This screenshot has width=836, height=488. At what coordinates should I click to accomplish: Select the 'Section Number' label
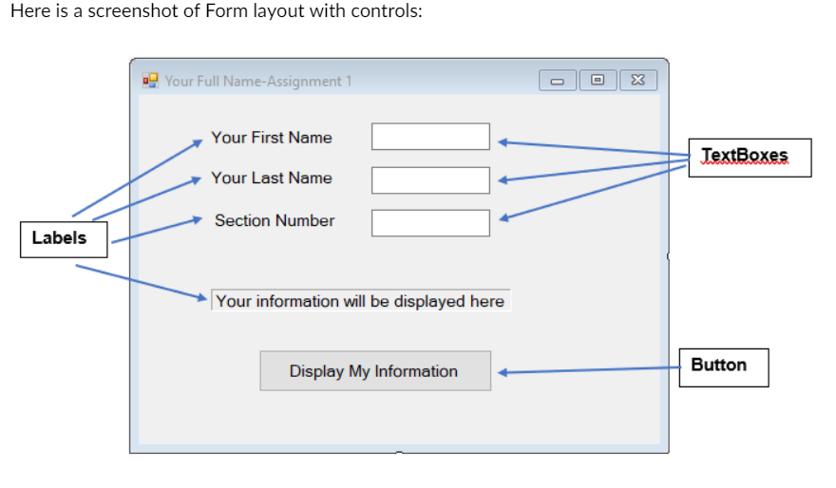pos(275,220)
